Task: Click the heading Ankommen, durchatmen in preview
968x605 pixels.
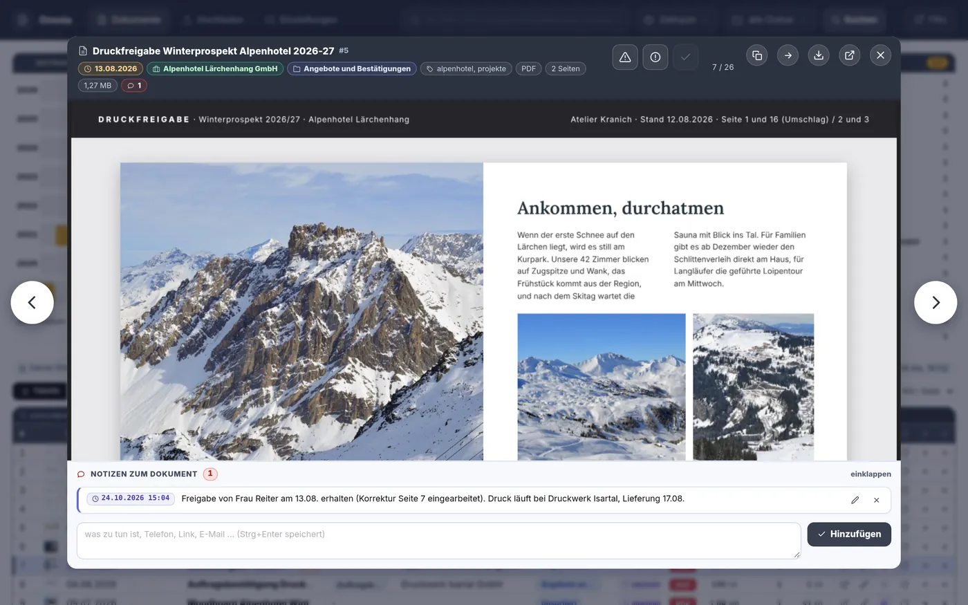Action: point(621,208)
